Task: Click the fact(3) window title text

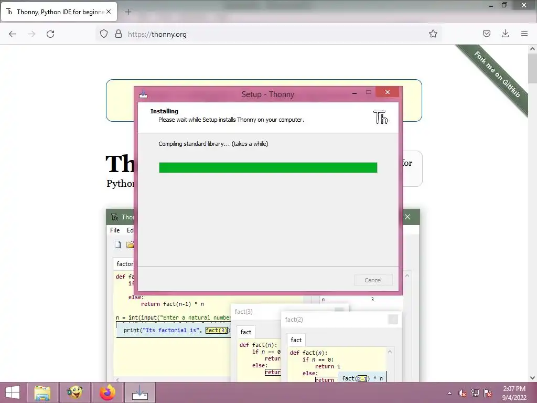Action: [x=243, y=312]
